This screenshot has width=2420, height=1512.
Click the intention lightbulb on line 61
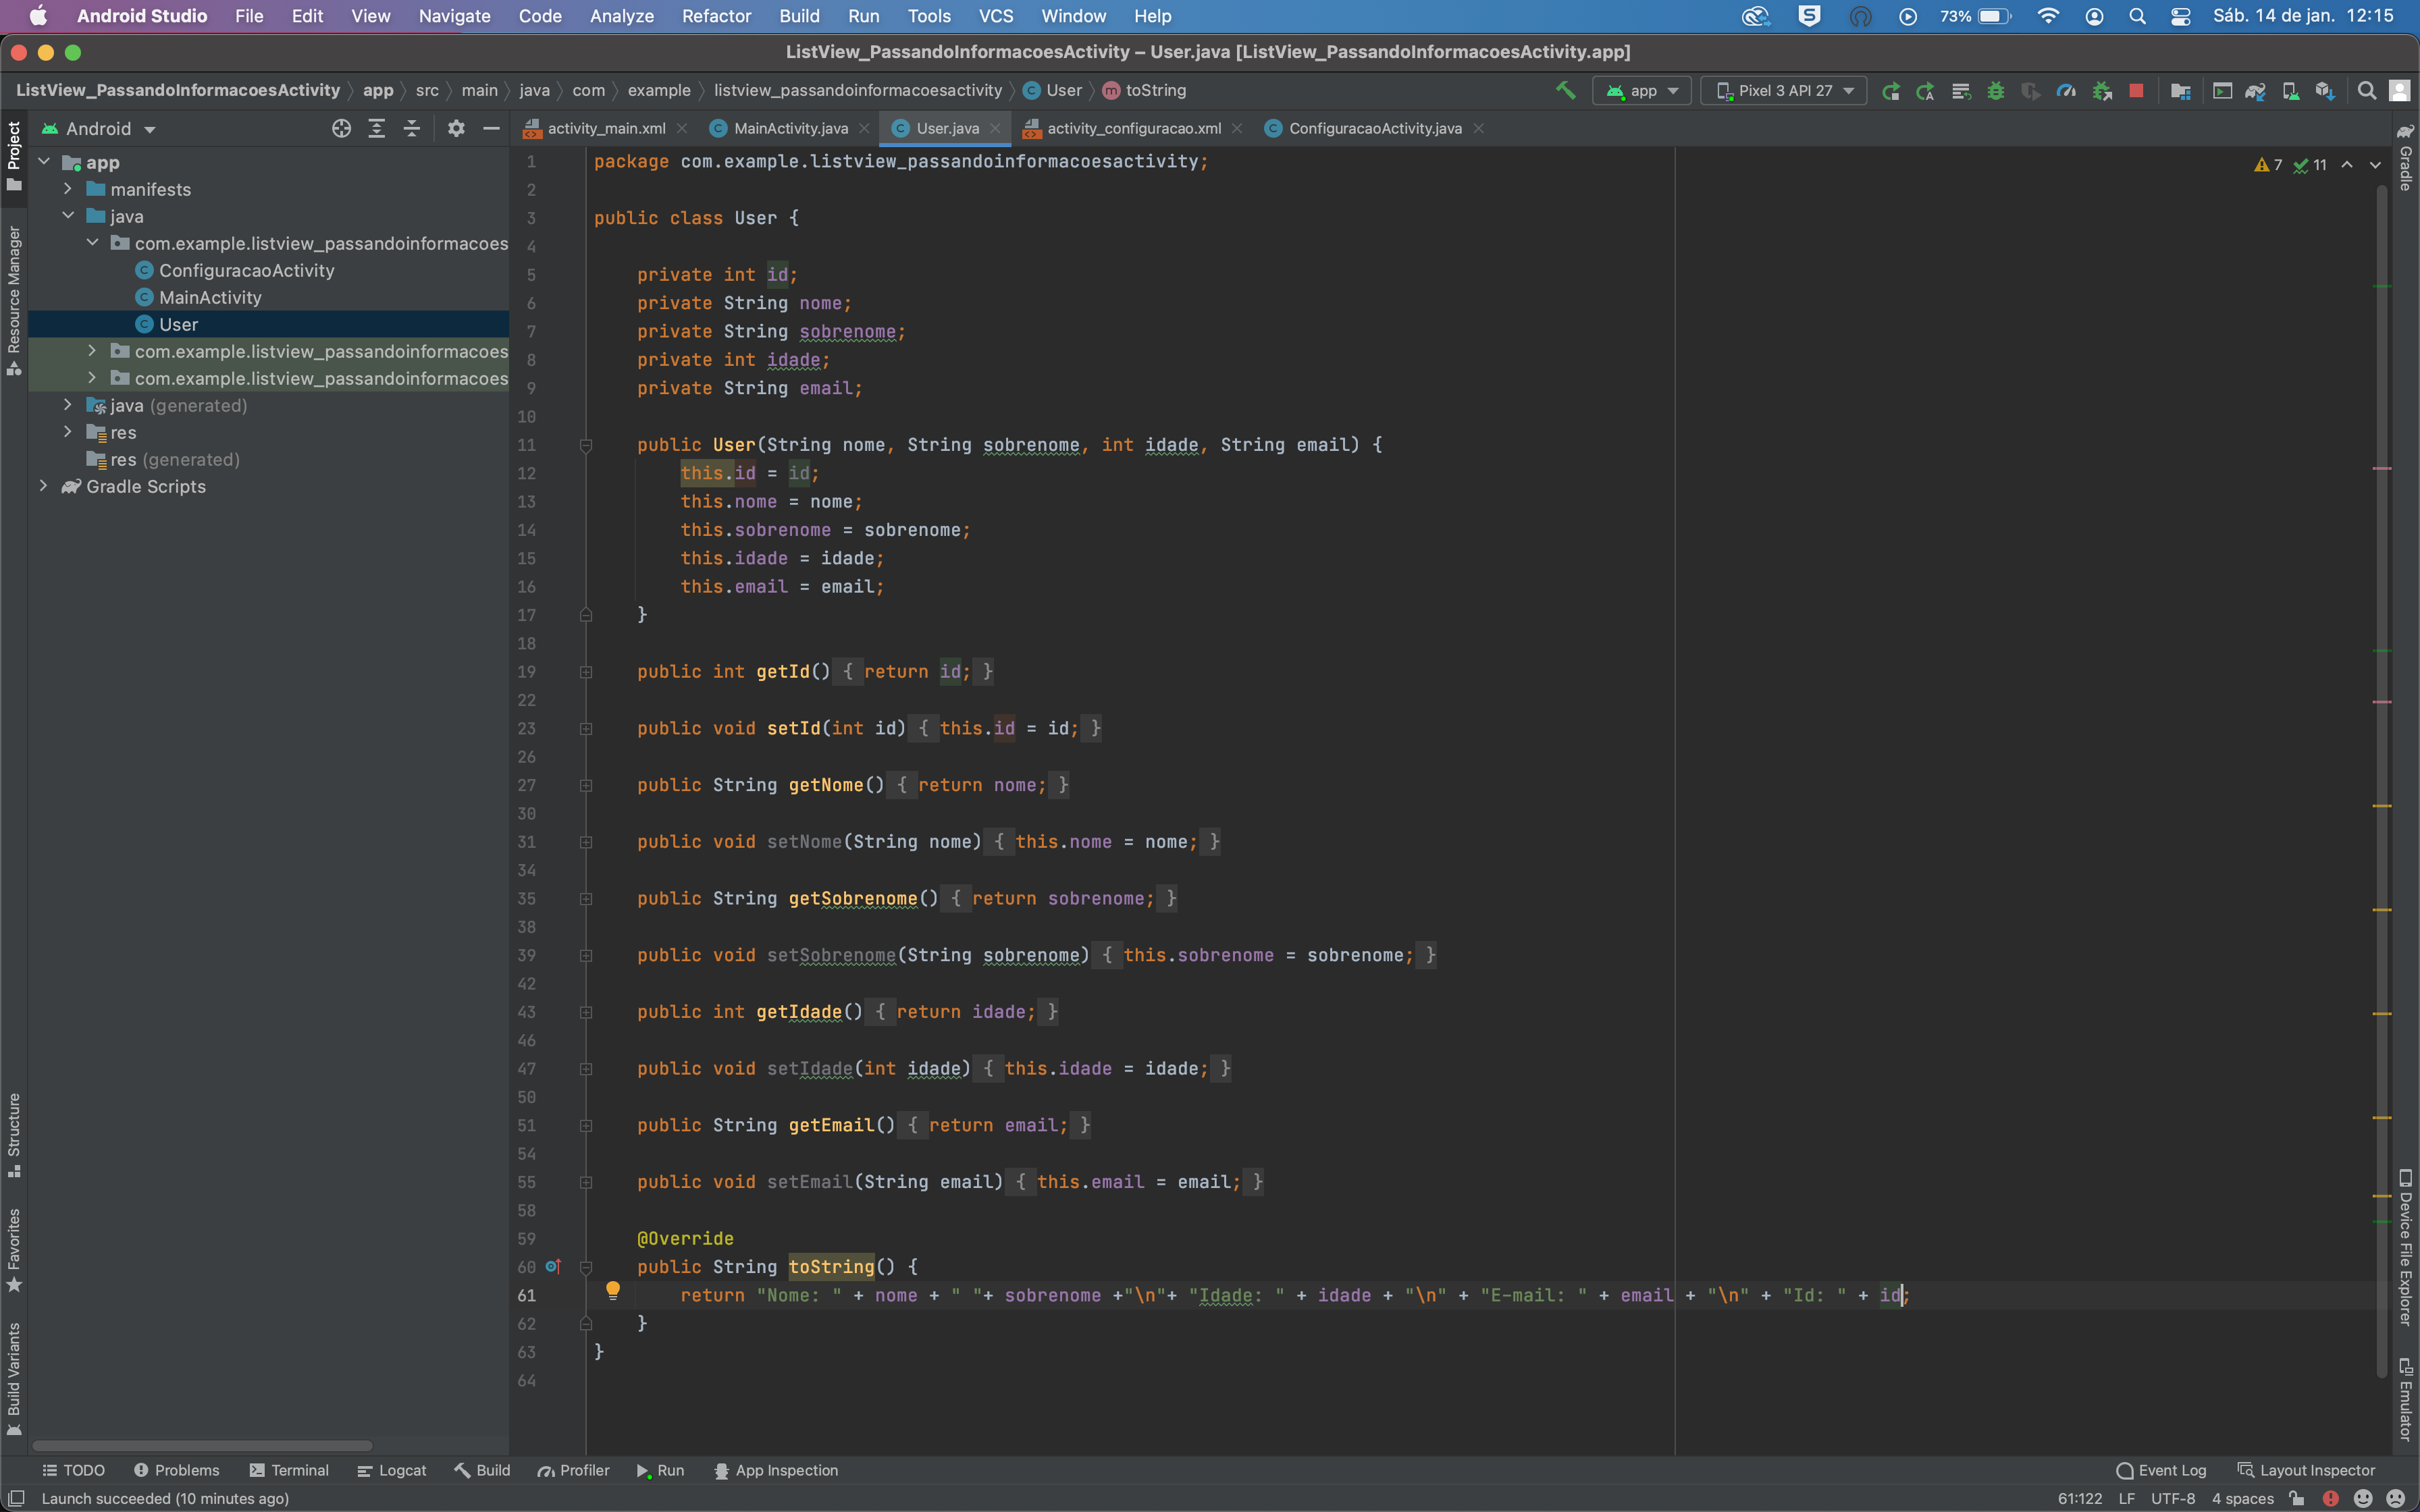613,1290
